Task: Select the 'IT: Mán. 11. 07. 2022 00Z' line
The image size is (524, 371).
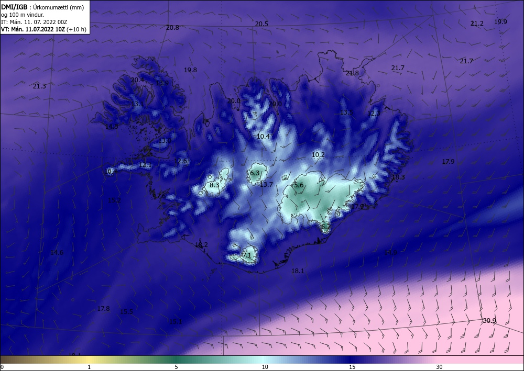Action: 34,22
